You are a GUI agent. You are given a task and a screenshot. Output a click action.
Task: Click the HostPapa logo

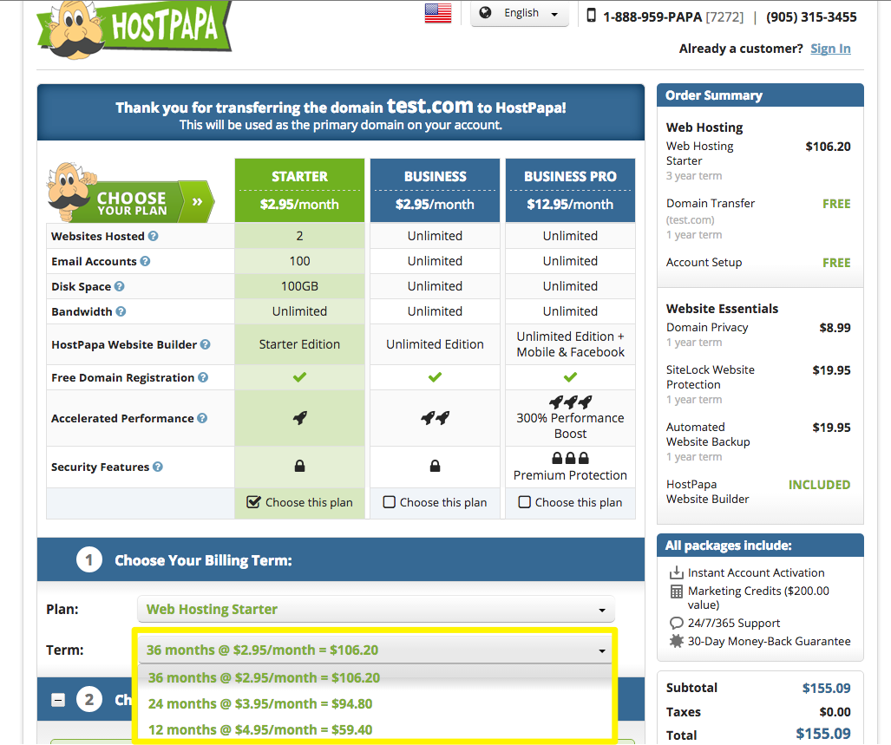(134, 29)
